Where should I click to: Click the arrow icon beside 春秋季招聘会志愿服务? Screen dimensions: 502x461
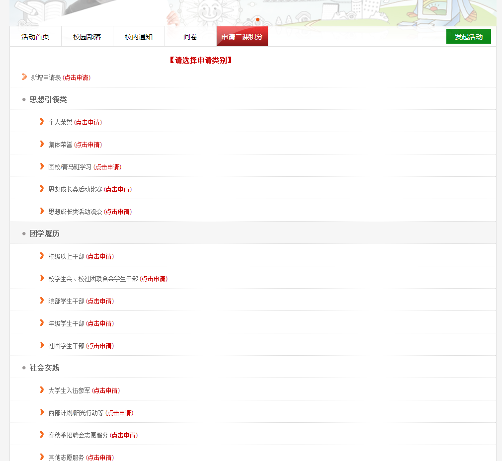pyautogui.click(x=42, y=435)
